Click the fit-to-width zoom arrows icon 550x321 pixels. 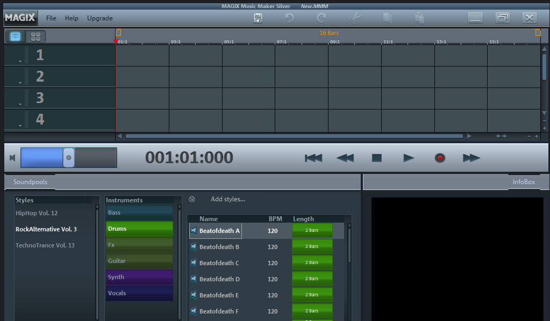(x=501, y=136)
